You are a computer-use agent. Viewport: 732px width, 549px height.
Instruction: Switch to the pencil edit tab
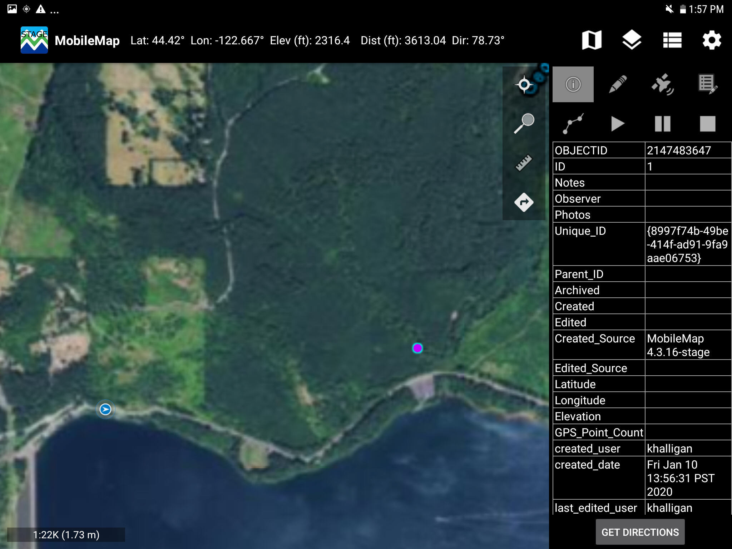(x=618, y=85)
